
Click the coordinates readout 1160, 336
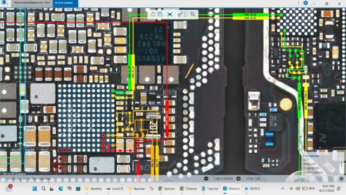click(253, 178)
